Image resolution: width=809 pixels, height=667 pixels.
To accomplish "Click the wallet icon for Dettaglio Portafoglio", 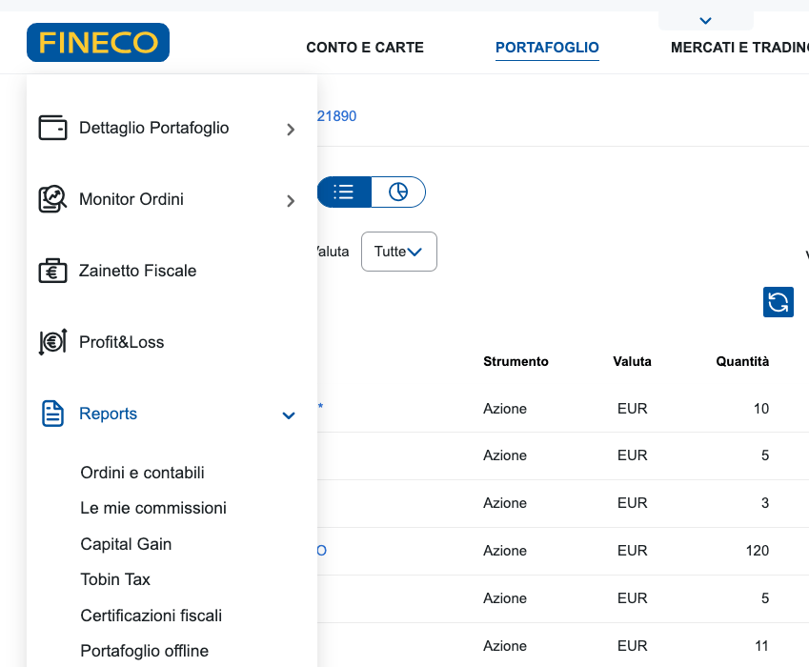I will point(52,128).
